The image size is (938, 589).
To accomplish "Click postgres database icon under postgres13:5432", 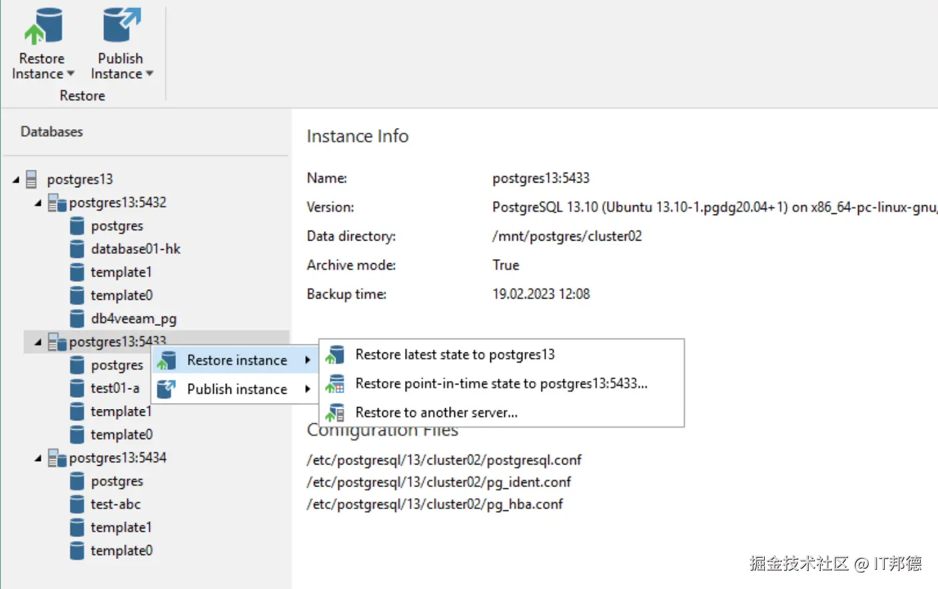I will 77,226.
